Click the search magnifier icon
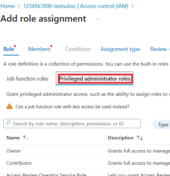The height and width of the screenshot is (176, 170). click(8, 123)
